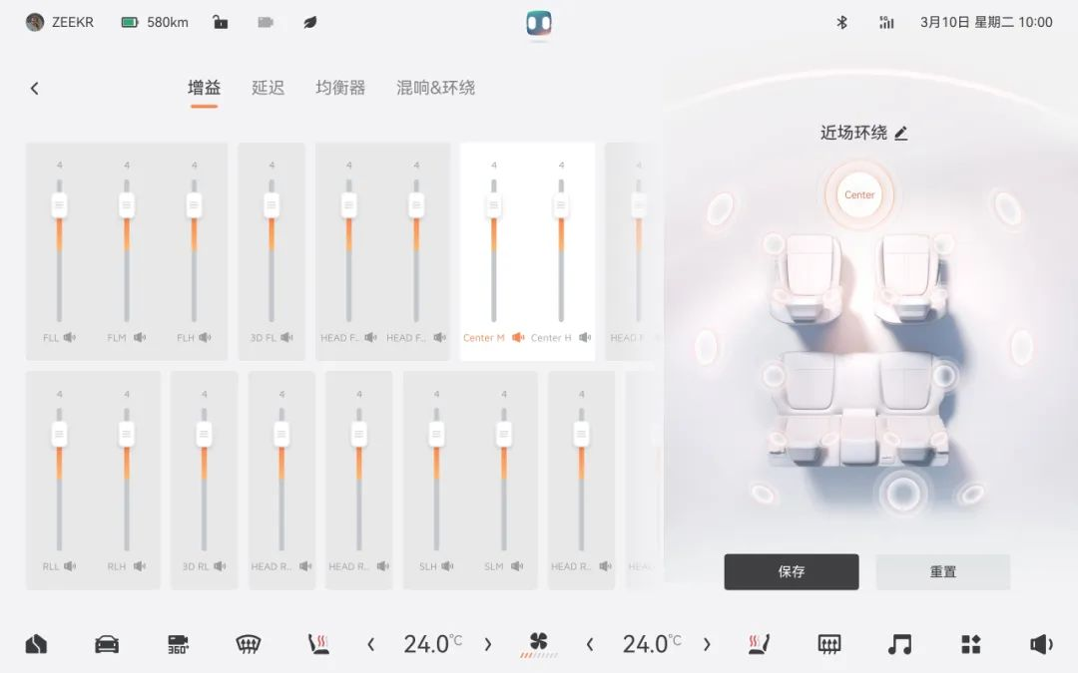Click the 3D FL gain slider handle
The image size is (1078, 673).
[271, 205]
